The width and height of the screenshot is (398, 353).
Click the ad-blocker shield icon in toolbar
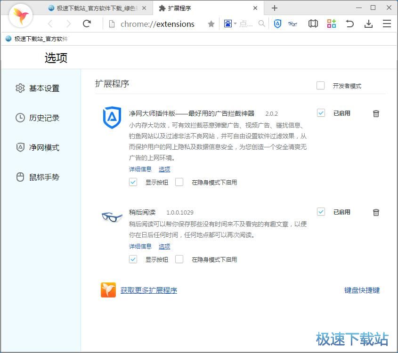[277, 24]
